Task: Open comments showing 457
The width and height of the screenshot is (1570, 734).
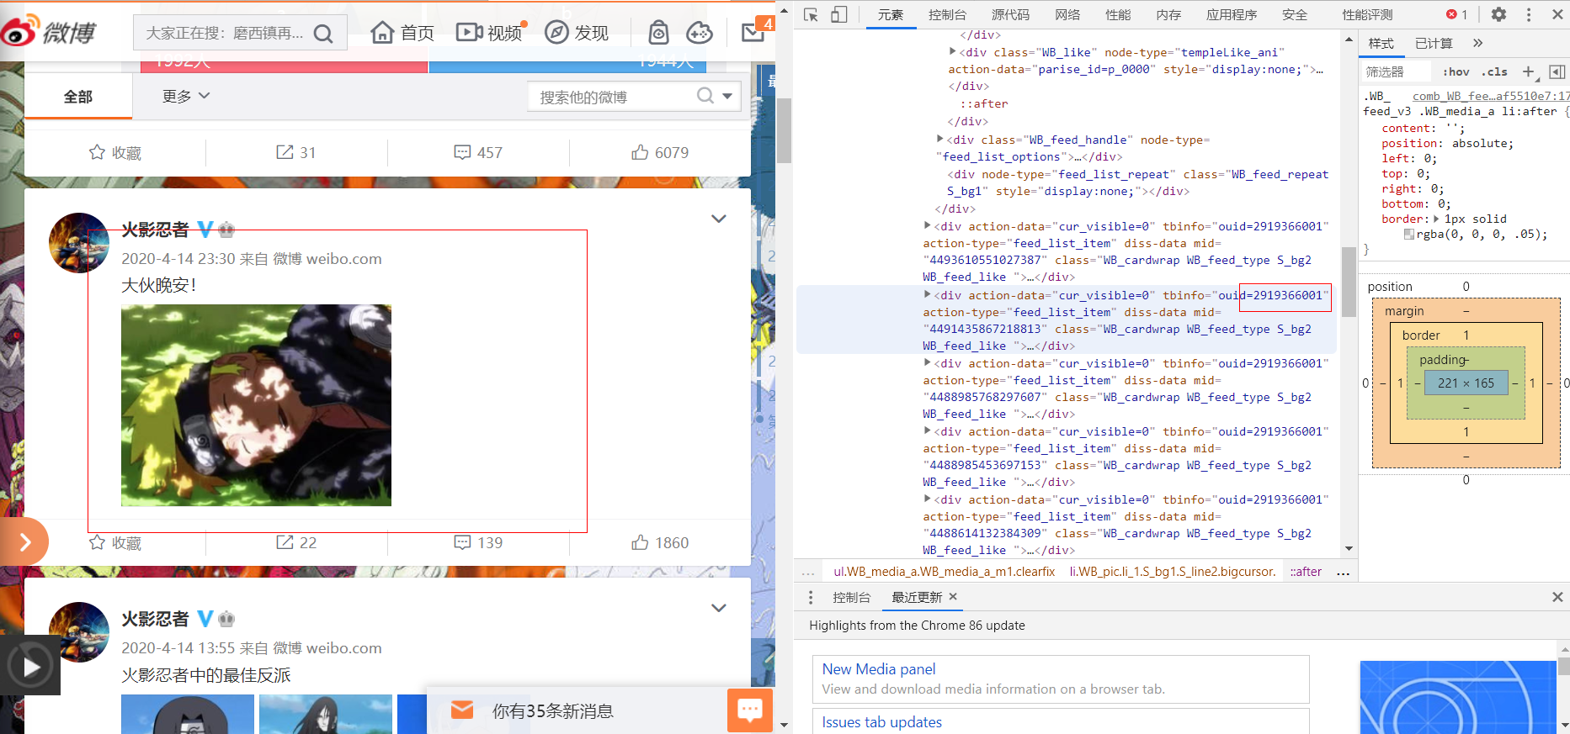Action: pyautogui.click(x=478, y=152)
